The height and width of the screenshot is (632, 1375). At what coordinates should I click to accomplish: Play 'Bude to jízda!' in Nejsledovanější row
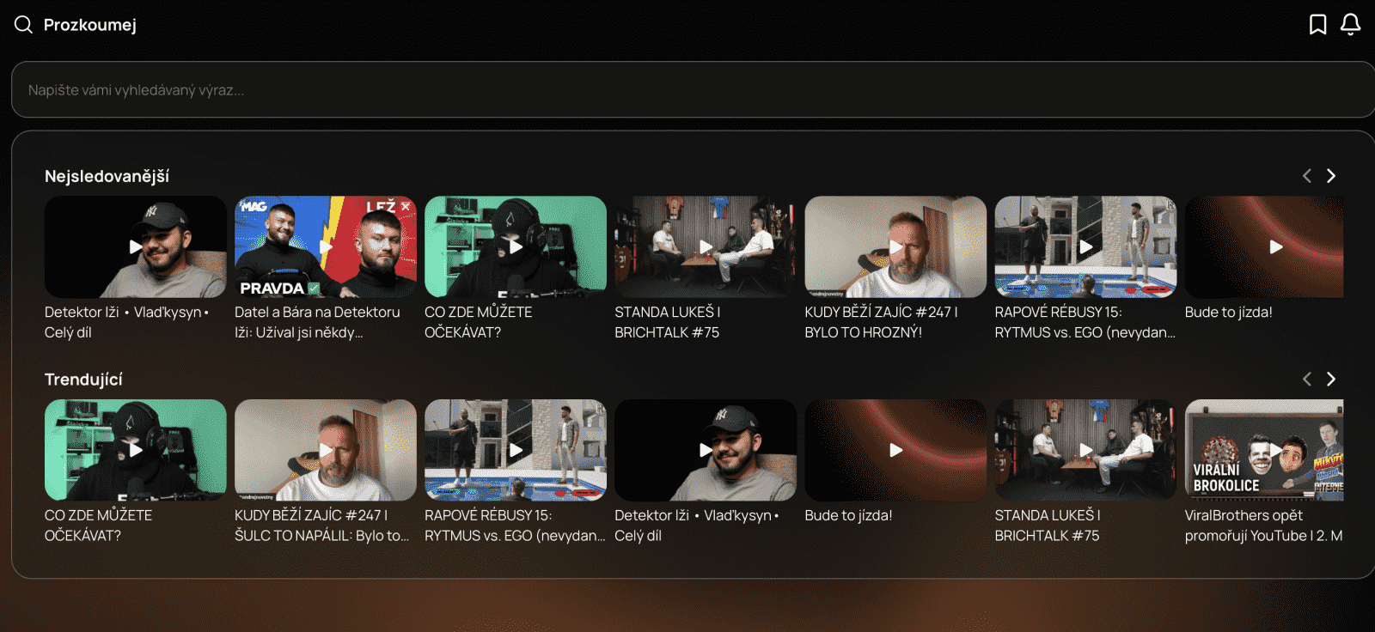click(x=1264, y=247)
